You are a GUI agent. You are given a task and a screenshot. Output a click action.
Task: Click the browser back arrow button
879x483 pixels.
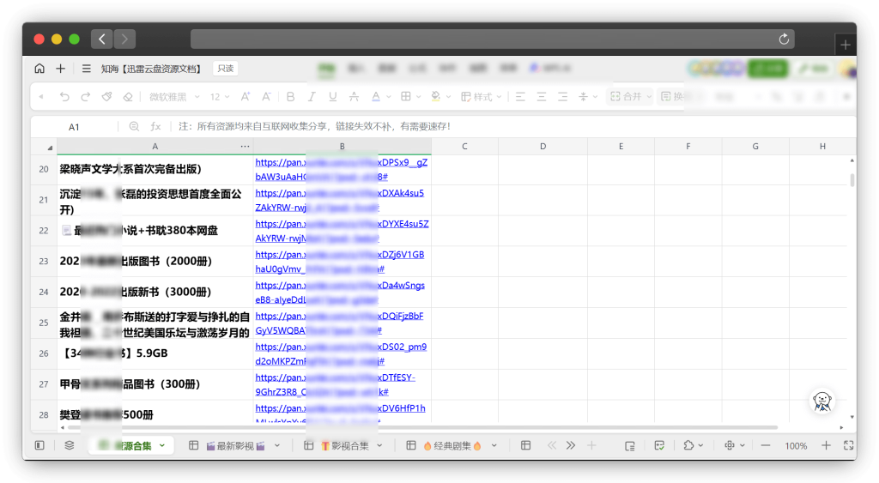click(x=102, y=39)
